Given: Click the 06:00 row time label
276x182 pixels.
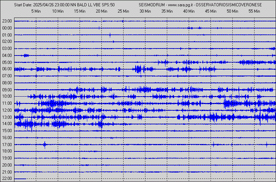Looking at the screenshot, I should point(7,69).
